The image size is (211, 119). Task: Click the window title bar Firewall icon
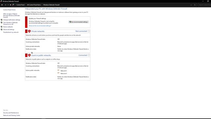tap(1, 1)
